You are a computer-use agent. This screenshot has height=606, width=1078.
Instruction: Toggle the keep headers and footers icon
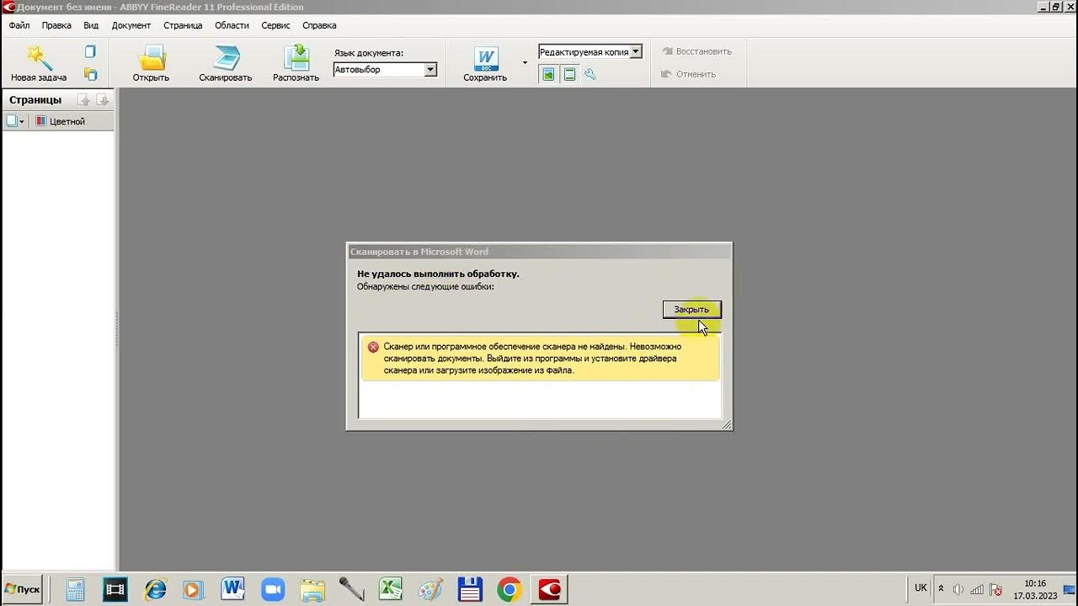[x=569, y=74]
